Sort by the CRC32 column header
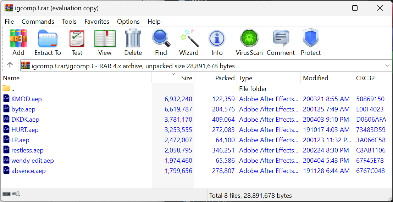The width and height of the screenshot is (393, 202). [x=372, y=78]
